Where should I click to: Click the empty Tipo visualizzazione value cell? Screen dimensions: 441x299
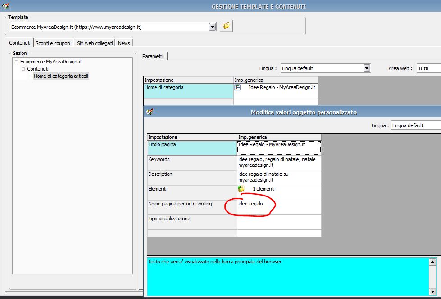[279, 223]
